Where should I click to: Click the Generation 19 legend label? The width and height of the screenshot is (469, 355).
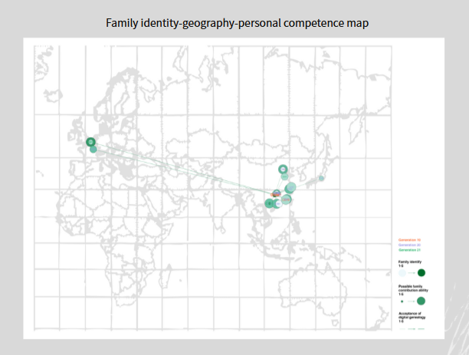tap(409, 240)
